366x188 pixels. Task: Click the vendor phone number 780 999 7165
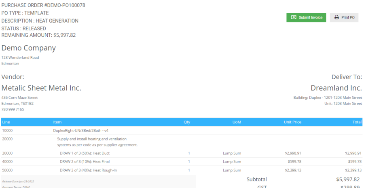tap(13, 109)
